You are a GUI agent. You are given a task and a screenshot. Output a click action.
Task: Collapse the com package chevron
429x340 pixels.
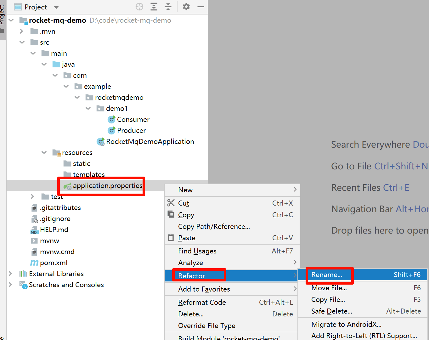tap(55, 76)
